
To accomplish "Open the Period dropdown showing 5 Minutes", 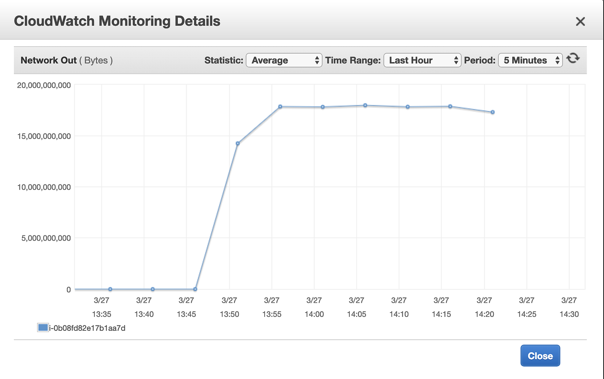I will 530,60.
